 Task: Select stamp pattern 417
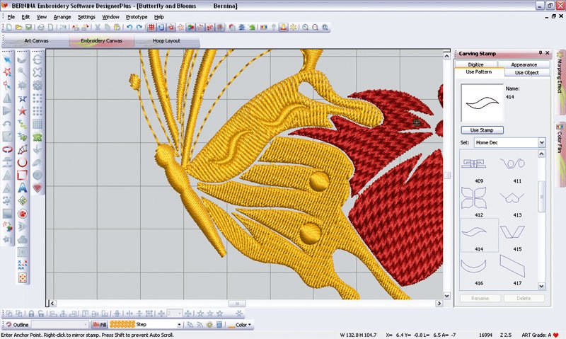point(517,270)
